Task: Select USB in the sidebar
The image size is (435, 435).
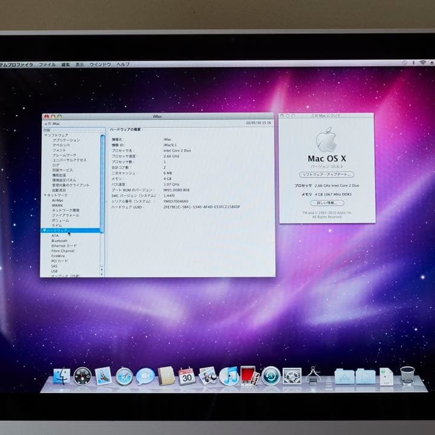Action: point(54,271)
